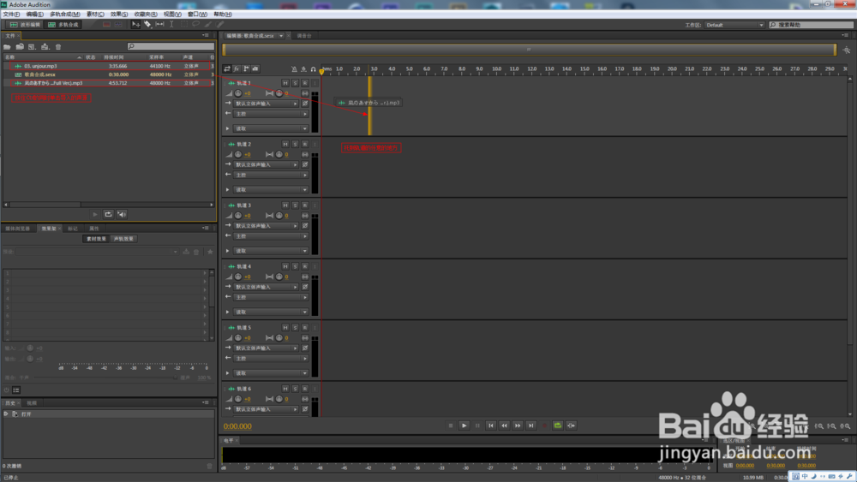The height and width of the screenshot is (482, 857).
Task: Click the effects rack mix slider
Action: point(105,378)
